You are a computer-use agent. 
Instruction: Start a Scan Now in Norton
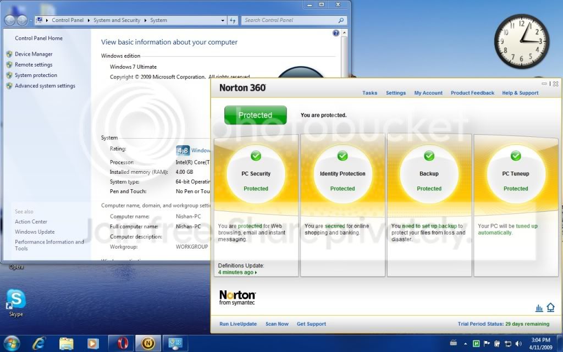[277, 323]
